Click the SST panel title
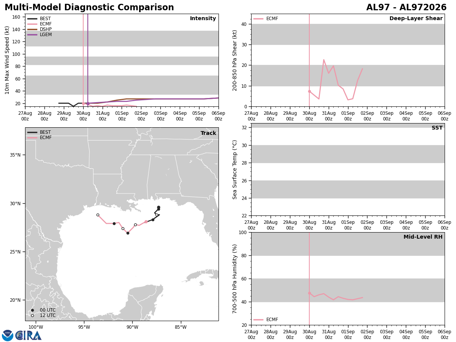 [437, 128]
